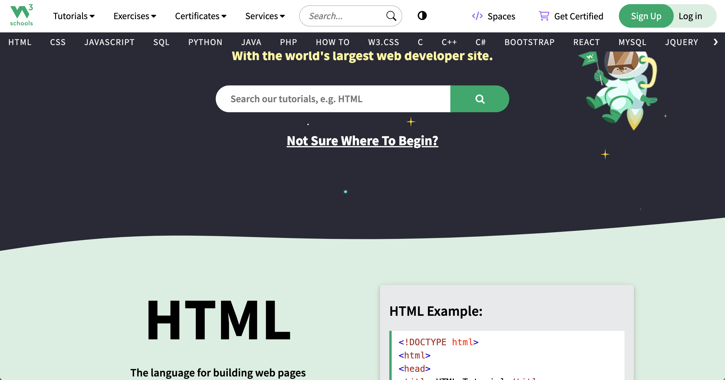The width and height of the screenshot is (725, 380).
Task: Open the Services dropdown
Action: click(265, 16)
